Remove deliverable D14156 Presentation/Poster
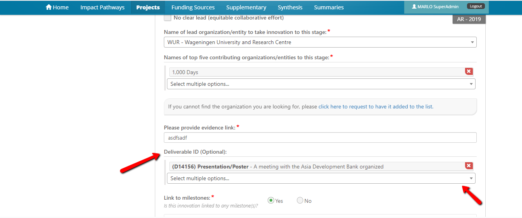Viewport: 522px width, 218px height. pos(469,166)
